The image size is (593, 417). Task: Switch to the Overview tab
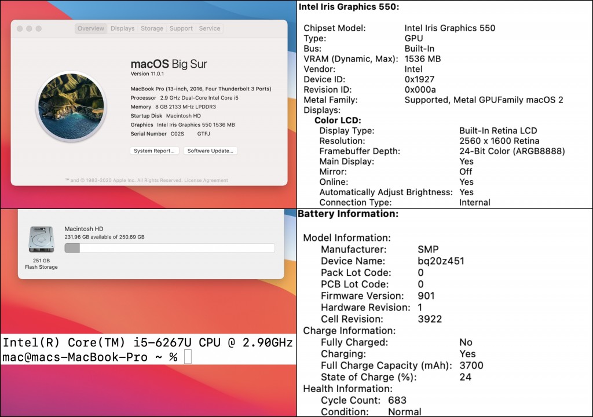pos(91,28)
